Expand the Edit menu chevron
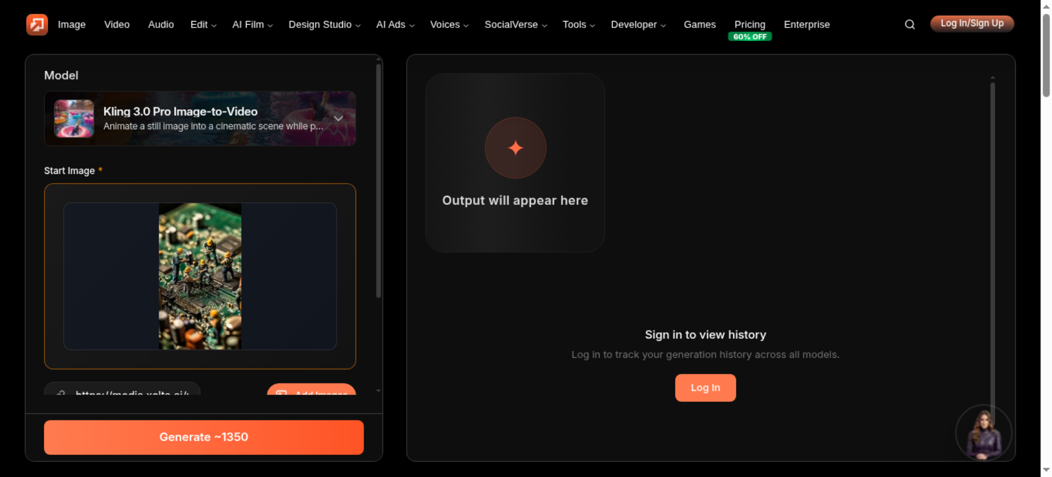This screenshot has height=477, width=1052. click(214, 25)
